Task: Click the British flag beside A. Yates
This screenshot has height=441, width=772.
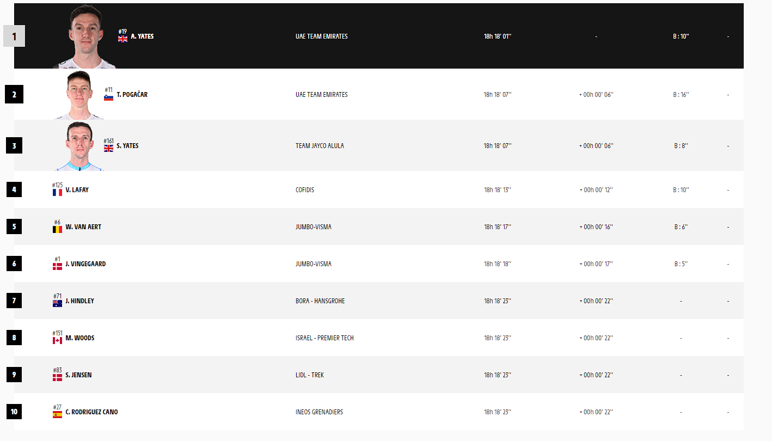Action: [x=122, y=39]
